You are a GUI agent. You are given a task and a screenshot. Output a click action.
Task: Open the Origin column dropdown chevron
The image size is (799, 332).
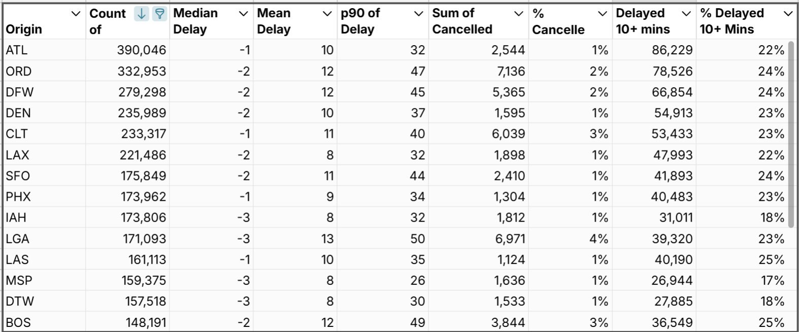point(76,14)
